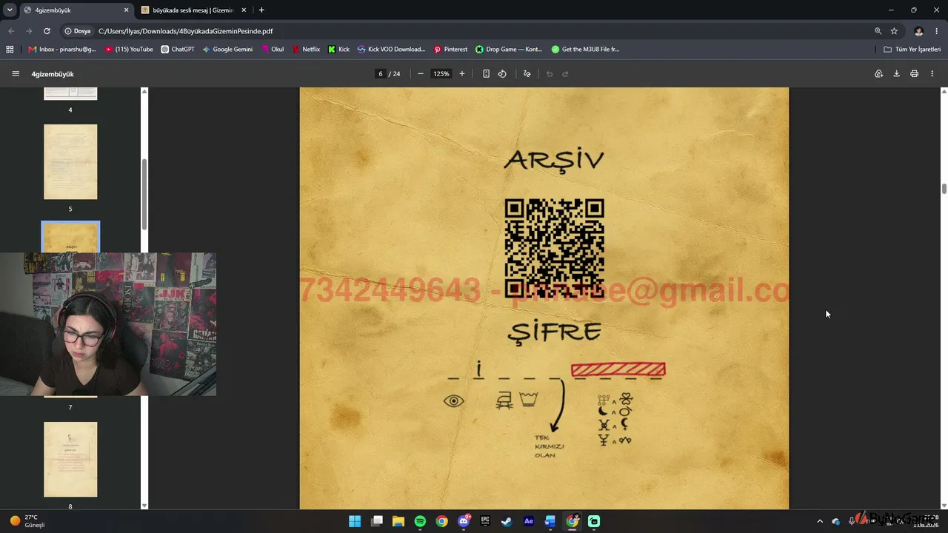Open the Tüm Yer İşaretleri bookmarks folder

pos(912,50)
